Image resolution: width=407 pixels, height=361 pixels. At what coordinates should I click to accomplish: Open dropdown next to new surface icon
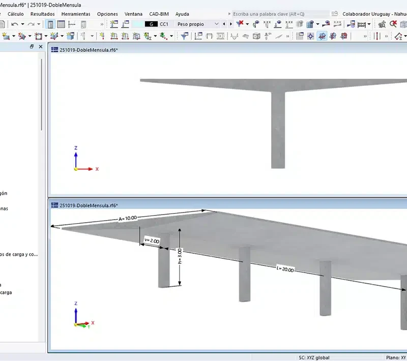[x=46, y=36]
